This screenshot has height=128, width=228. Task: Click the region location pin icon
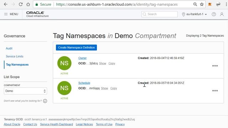tap(183, 14)
